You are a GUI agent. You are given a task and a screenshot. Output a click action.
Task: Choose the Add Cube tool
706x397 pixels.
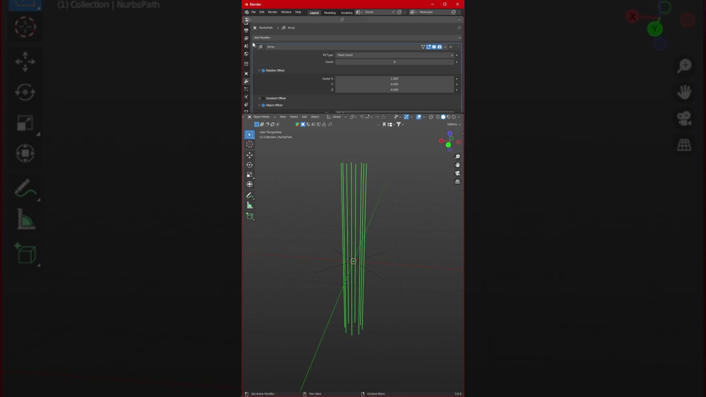249,216
